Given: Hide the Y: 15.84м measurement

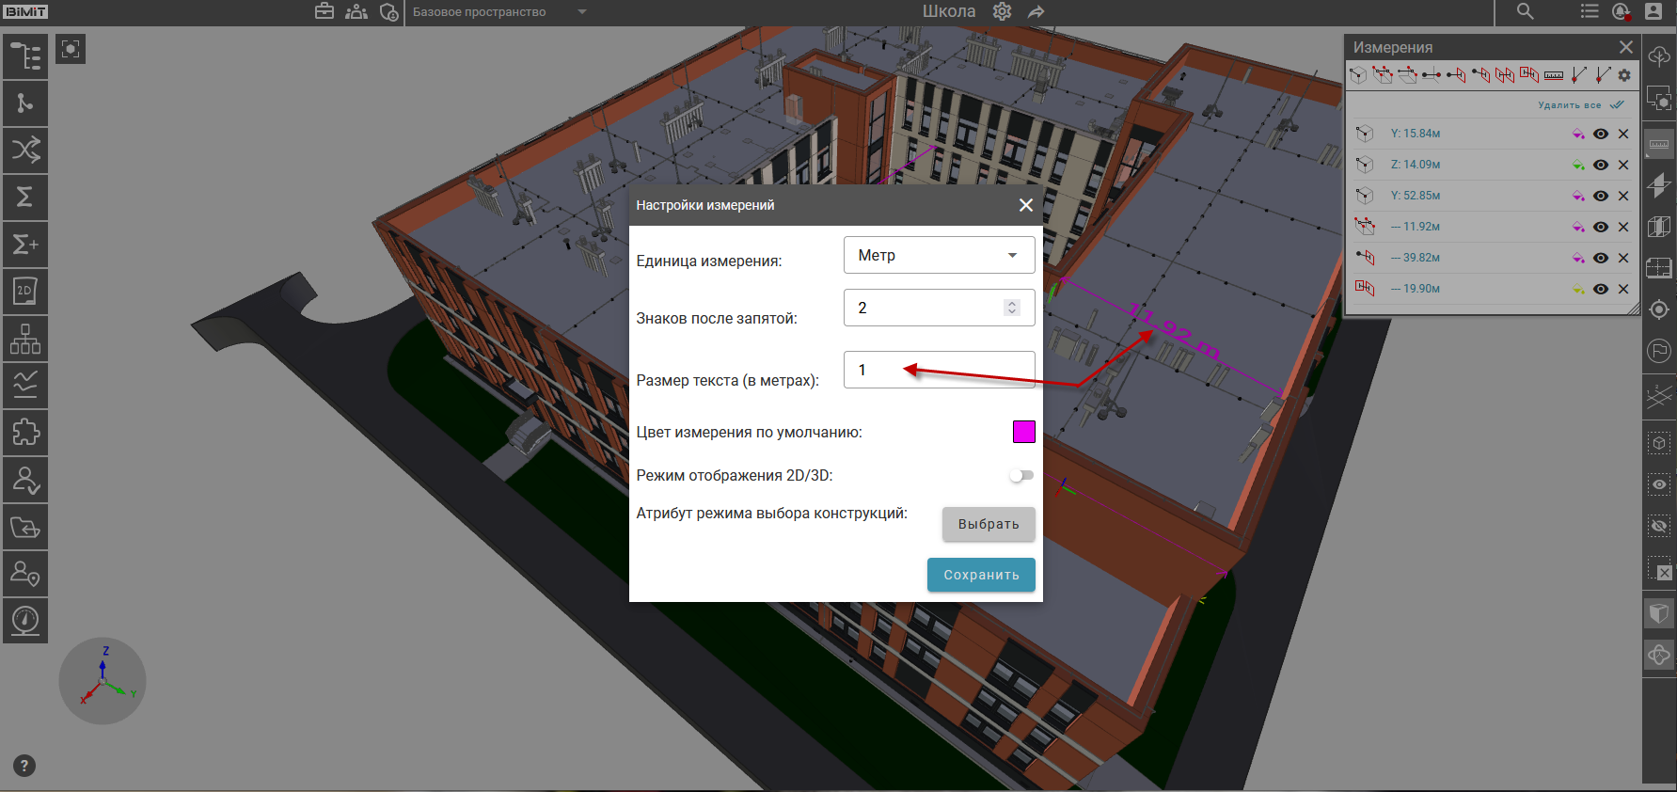Looking at the screenshot, I should pyautogui.click(x=1600, y=134).
